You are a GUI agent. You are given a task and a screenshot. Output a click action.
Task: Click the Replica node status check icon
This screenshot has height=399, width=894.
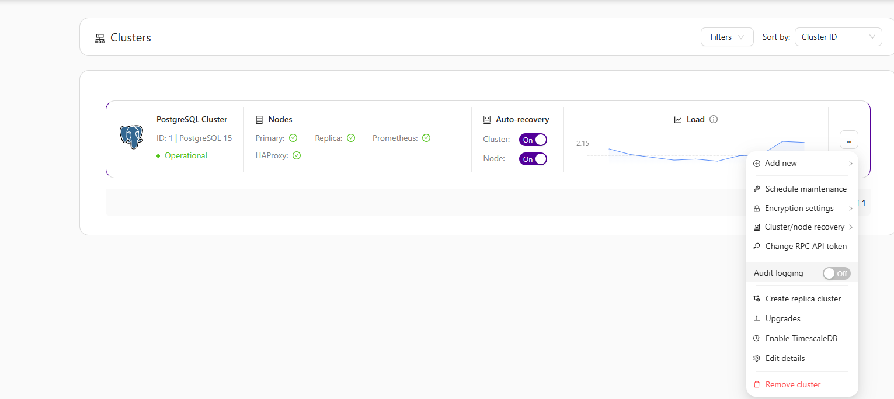pyautogui.click(x=351, y=138)
